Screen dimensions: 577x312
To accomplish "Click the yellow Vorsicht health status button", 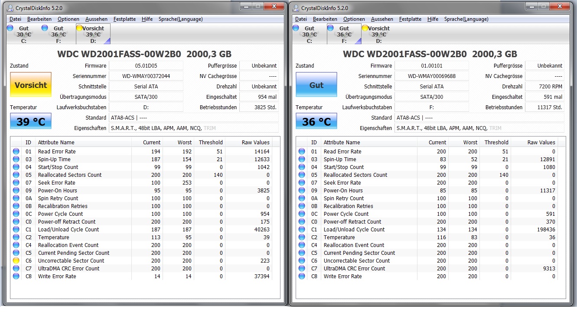I will (31, 85).
